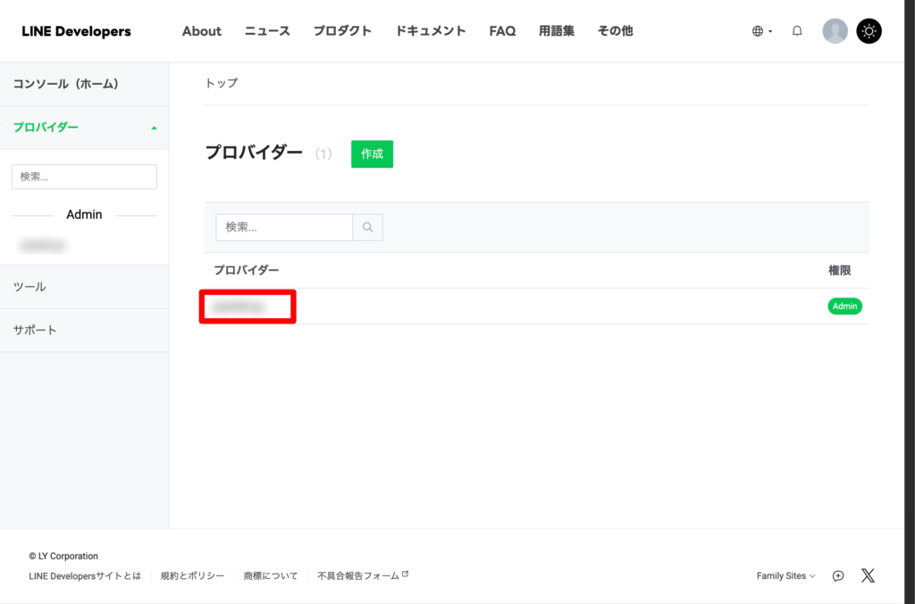Open the 不具合報告フォーム footer link
Viewport: 915px width, 604px height.
pos(362,576)
